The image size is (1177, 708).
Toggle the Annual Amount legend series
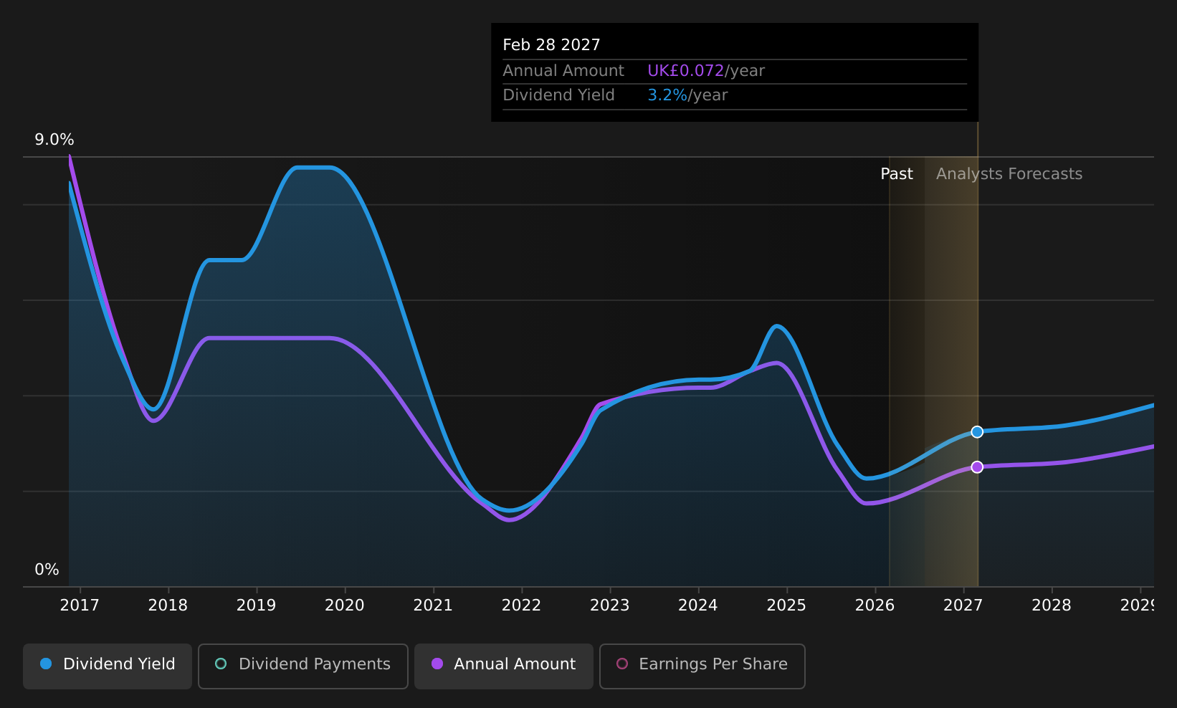pos(504,666)
